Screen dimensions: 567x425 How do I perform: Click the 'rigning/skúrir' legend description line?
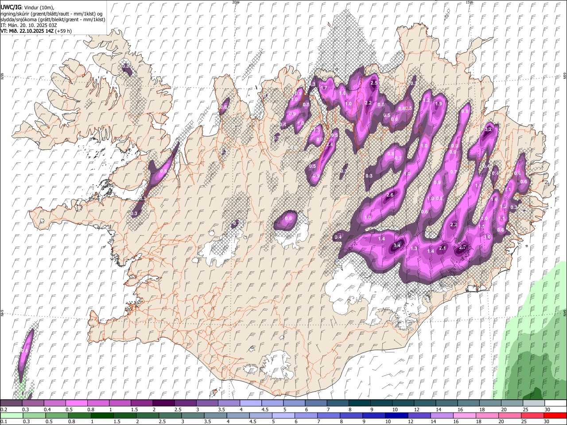pyautogui.click(x=51, y=13)
